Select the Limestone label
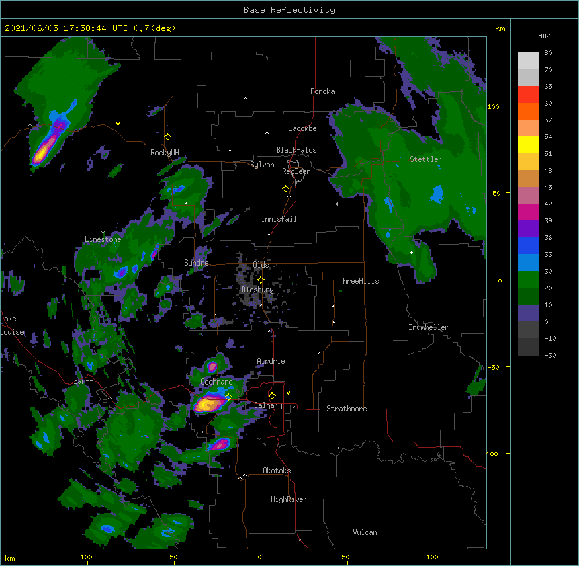Image resolution: width=579 pixels, height=566 pixels. (103, 239)
